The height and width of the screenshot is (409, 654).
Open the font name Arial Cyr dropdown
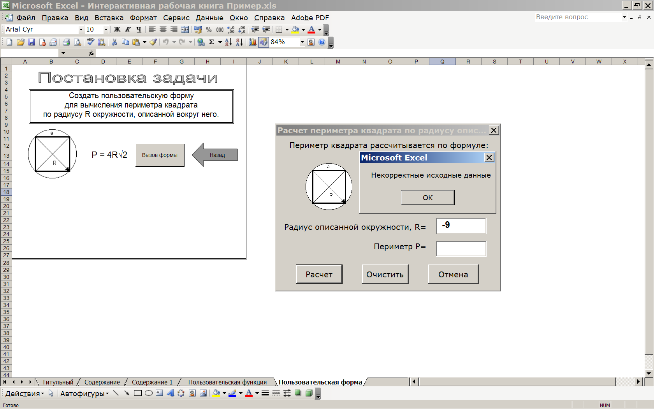[81, 30]
